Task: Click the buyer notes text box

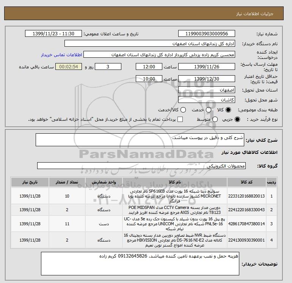Action: point(140,264)
